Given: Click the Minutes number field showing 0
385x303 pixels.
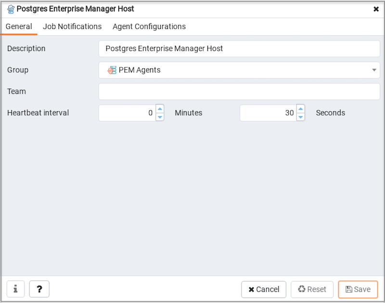Looking at the screenshot, I should pyautogui.click(x=127, y=113).
